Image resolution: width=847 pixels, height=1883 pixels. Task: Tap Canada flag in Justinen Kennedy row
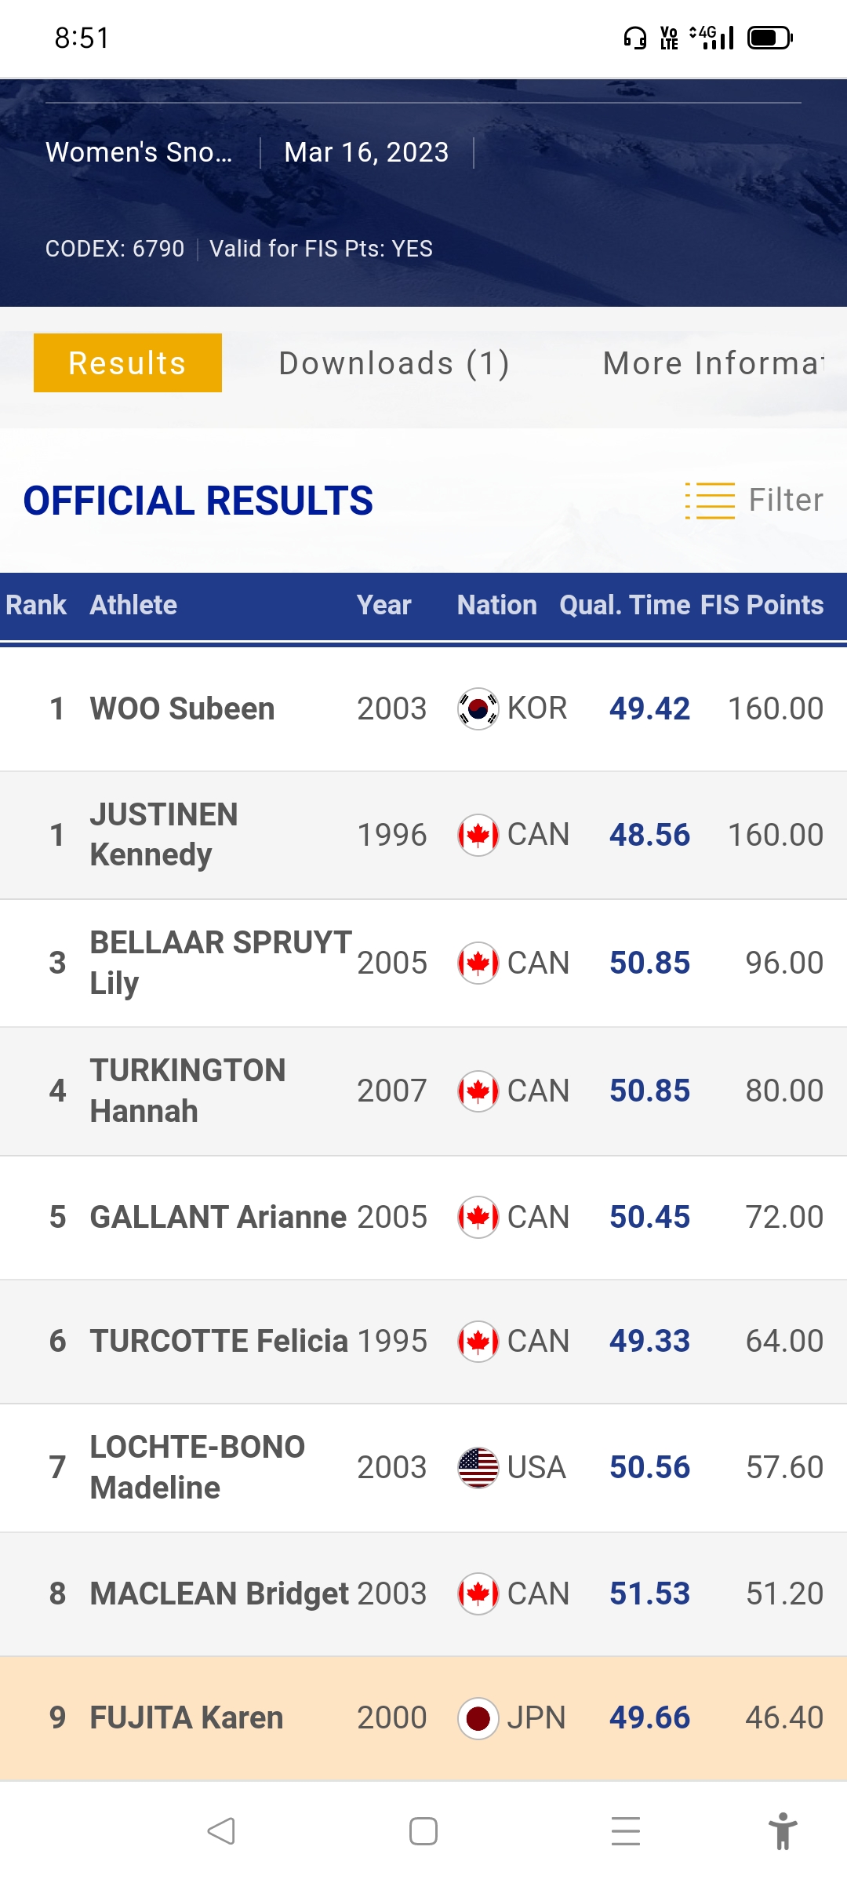click(478, 835)
